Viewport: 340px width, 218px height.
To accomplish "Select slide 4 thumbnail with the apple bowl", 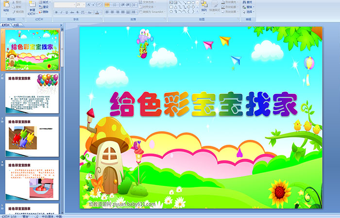I will point(32,180).
